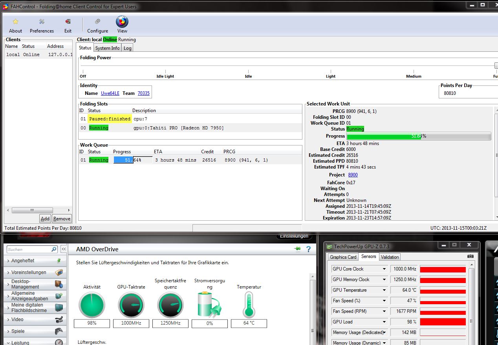Open the GPU Core Clock sensor dropdown
This screenshot has height=345, width=498.
pos(384,269)
